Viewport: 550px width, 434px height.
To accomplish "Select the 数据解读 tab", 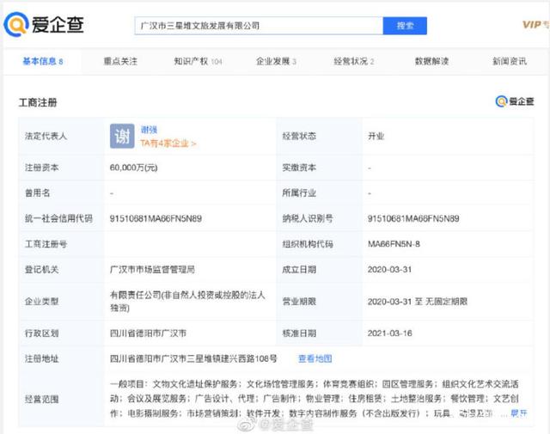I will pos(431,61).
